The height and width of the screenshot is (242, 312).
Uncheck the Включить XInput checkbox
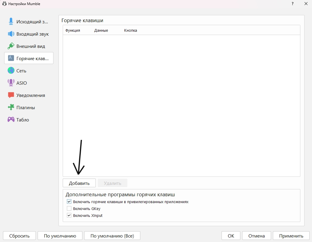[x=69, y=215]
